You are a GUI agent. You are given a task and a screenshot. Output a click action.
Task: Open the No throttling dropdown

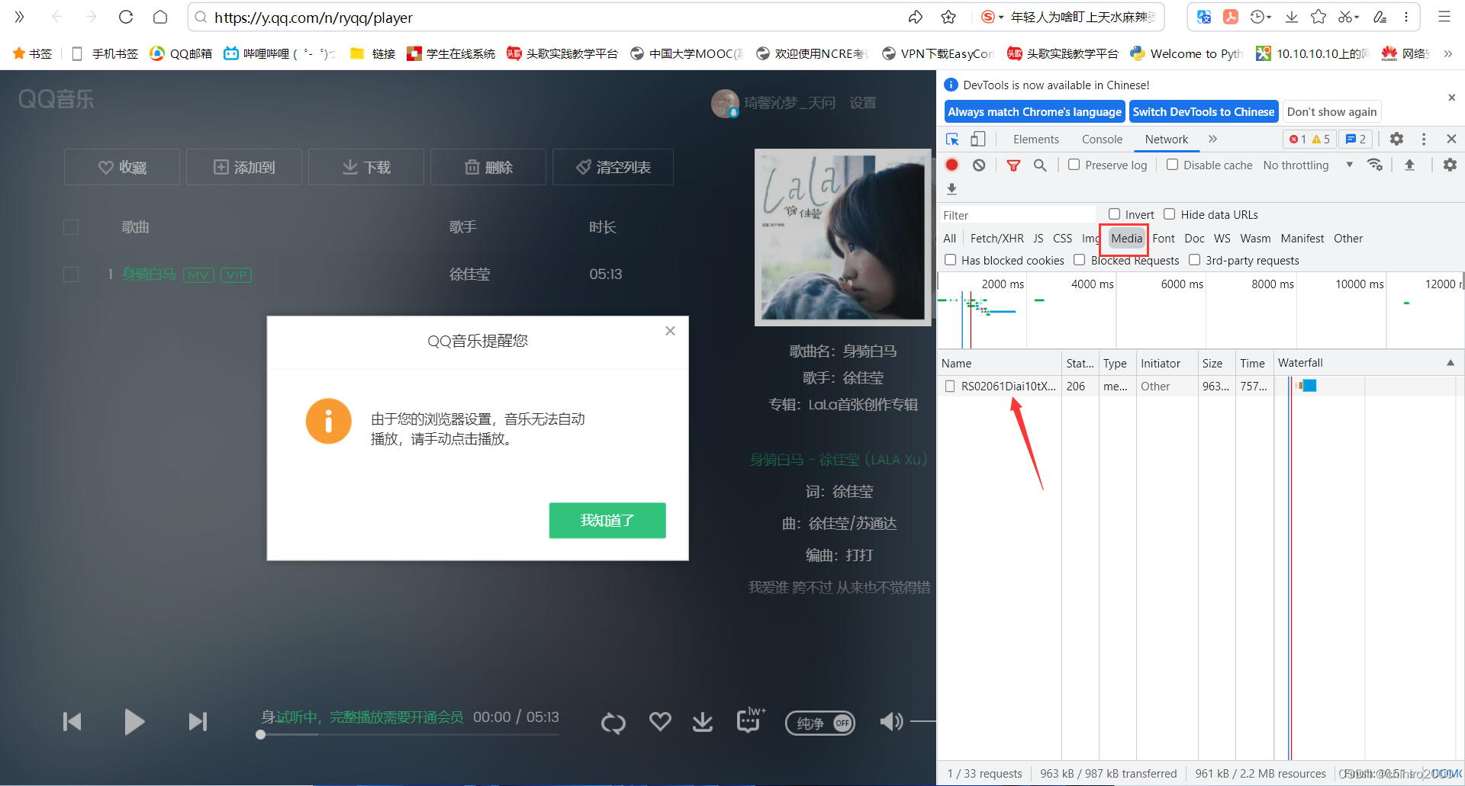[1308, 165]
